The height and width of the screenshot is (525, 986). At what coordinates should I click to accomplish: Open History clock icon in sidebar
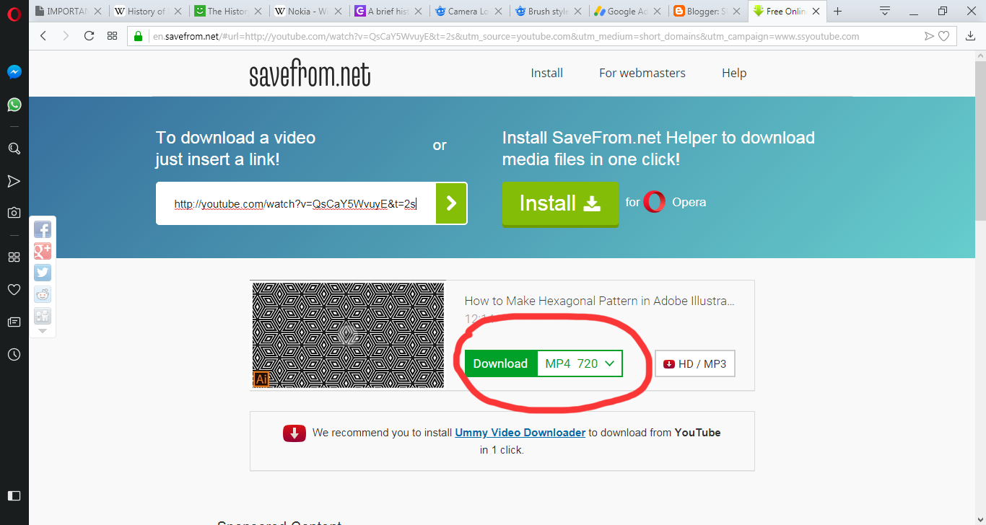point(14,354)
